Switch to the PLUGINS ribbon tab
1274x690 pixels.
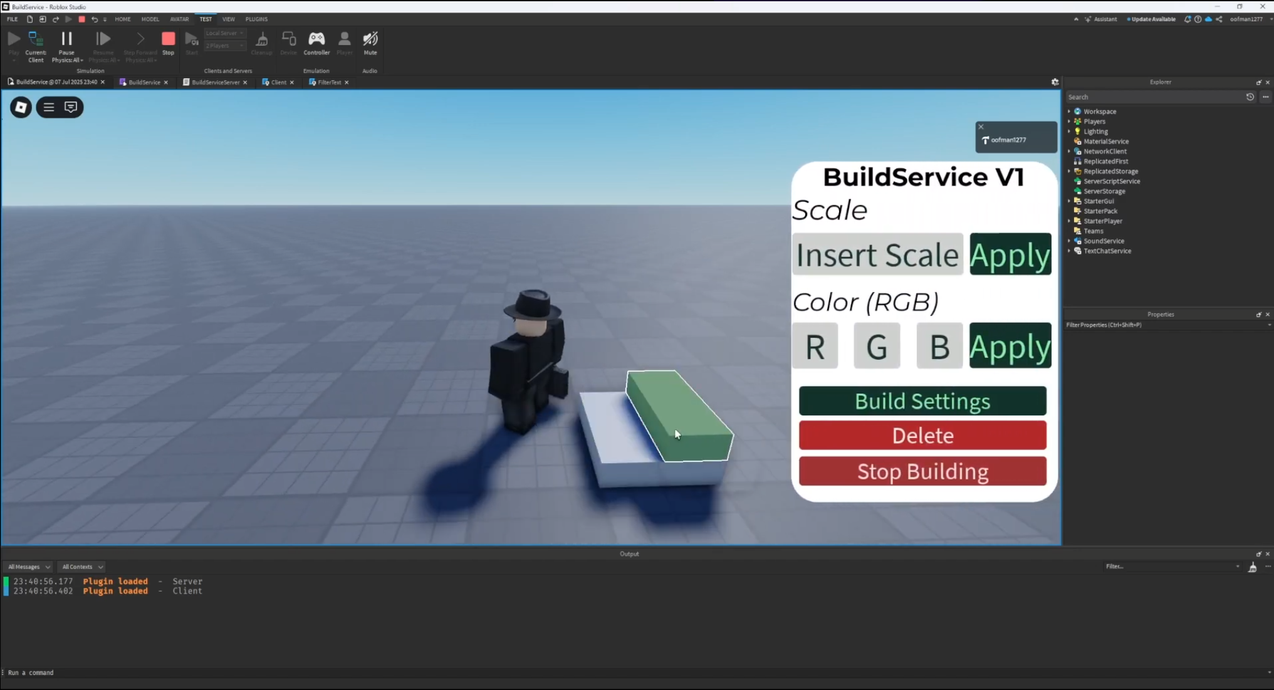[x=256, y=19]
